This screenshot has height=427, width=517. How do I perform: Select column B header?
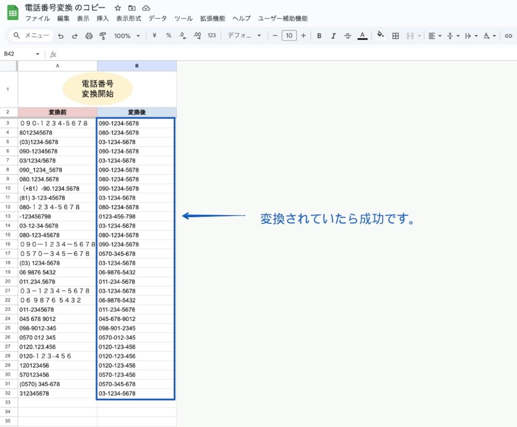coord(137,66)
